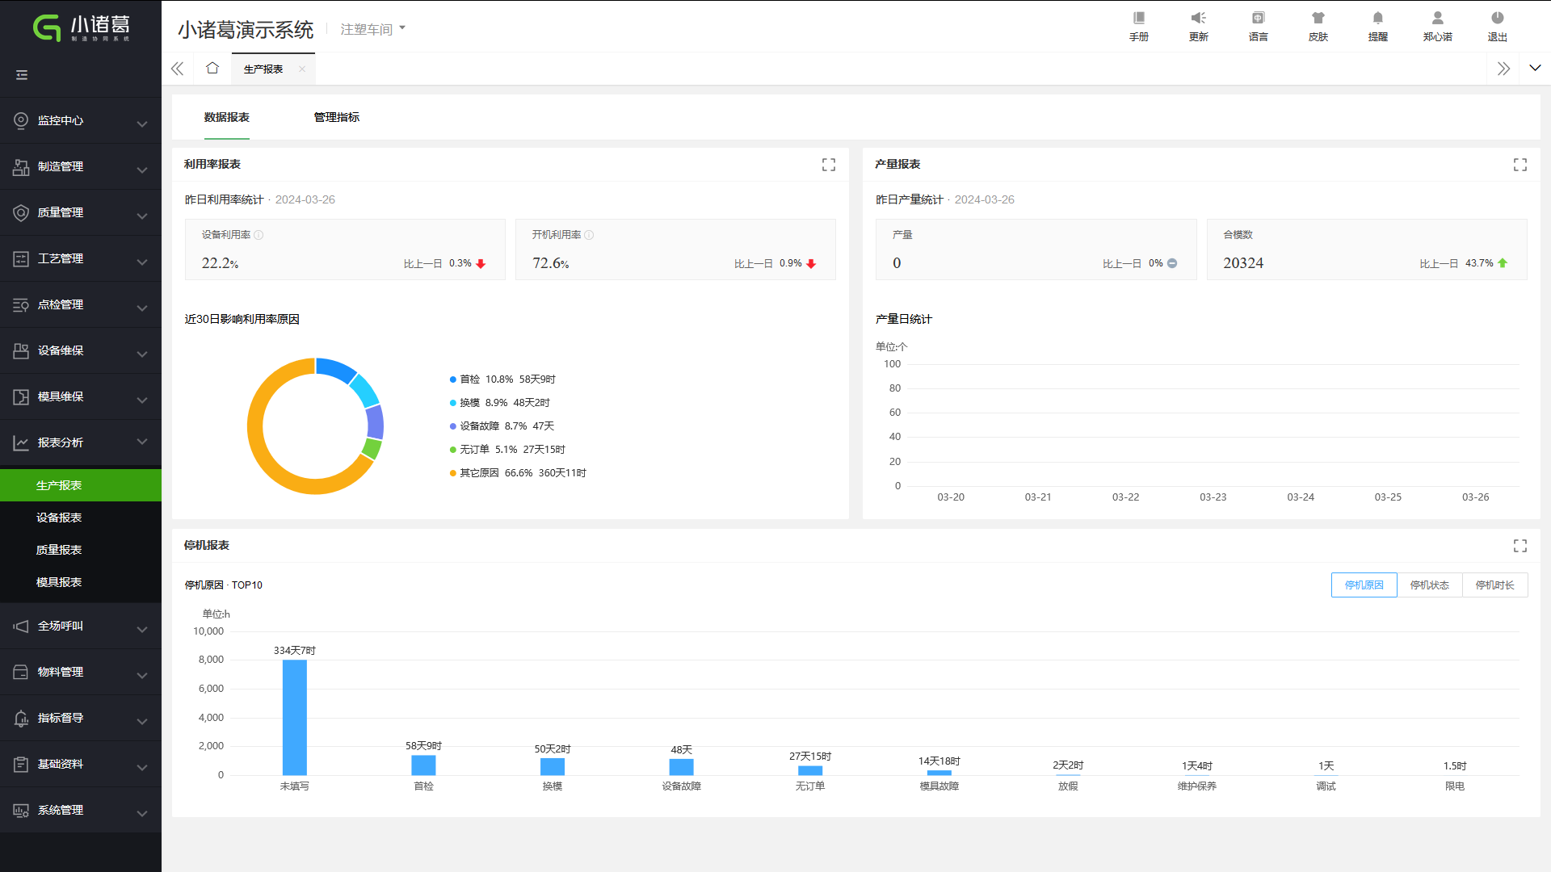
Task: Open the 提醒 bell notification icon
Action: pos(1377,19)
